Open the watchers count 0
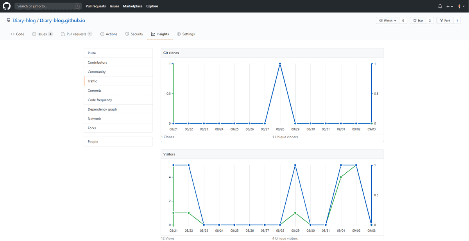The image size is (469, 241). 403,20
